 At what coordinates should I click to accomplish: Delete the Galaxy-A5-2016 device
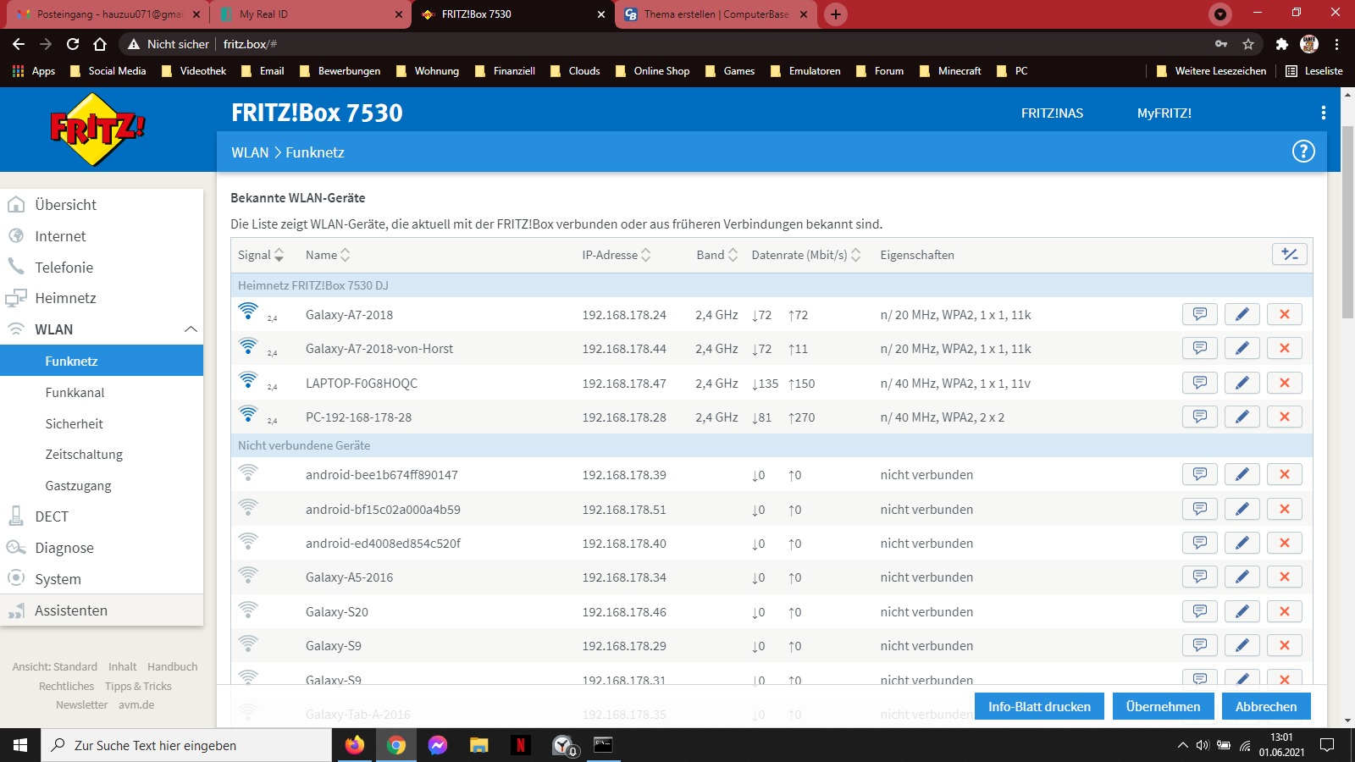1285,577
